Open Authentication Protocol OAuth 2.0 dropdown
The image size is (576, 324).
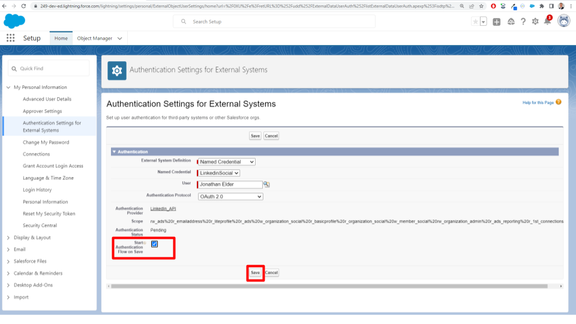[230, 197]
